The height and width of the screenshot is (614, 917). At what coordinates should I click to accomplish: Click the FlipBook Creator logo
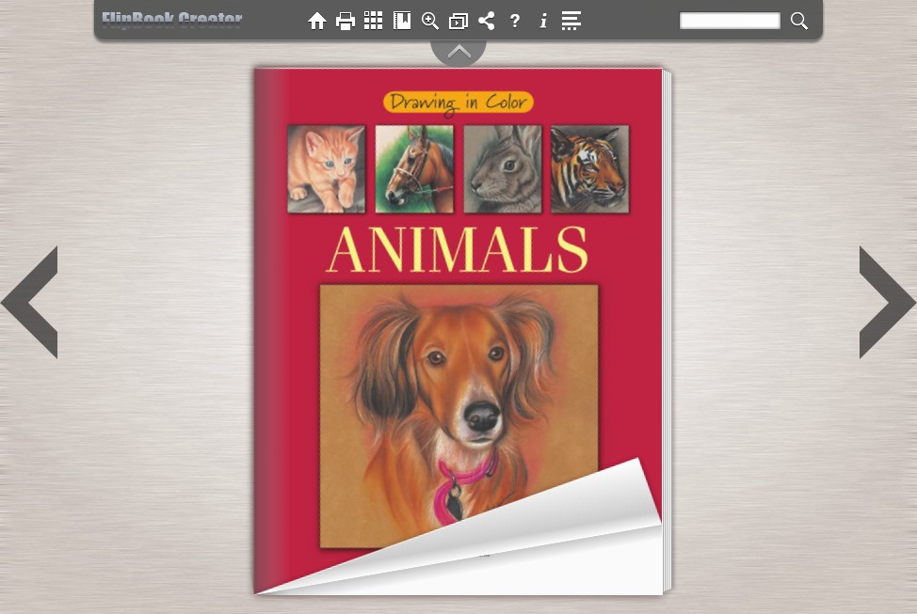point(172,20)
